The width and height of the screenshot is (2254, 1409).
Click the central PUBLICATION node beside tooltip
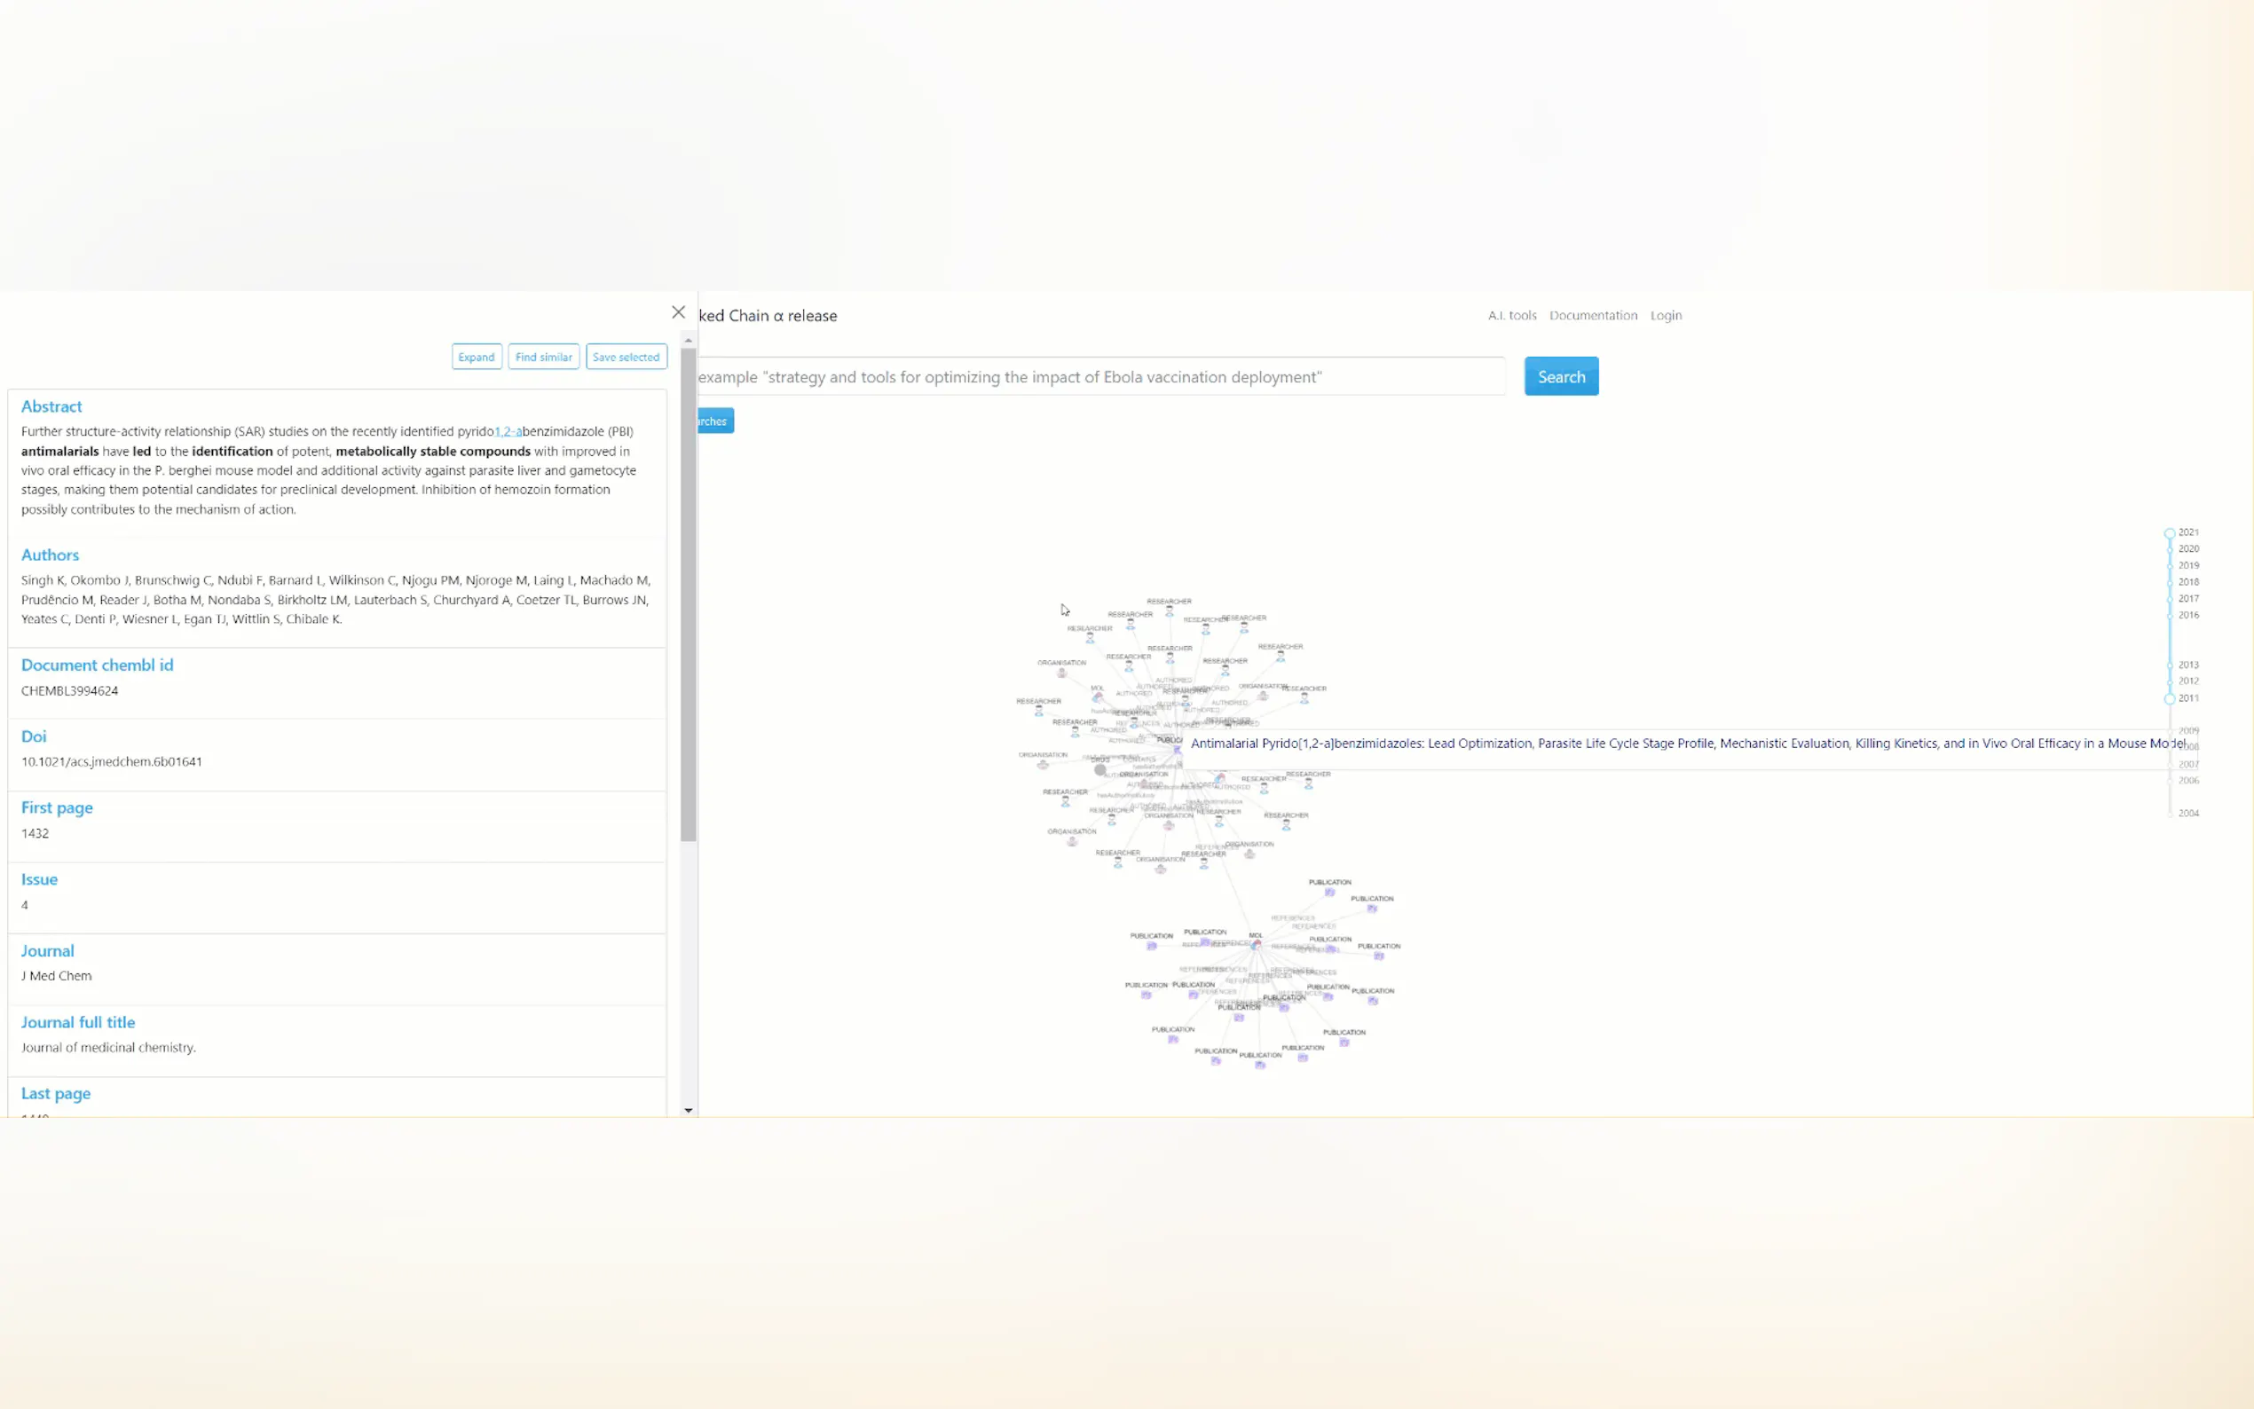(1177, 748)
